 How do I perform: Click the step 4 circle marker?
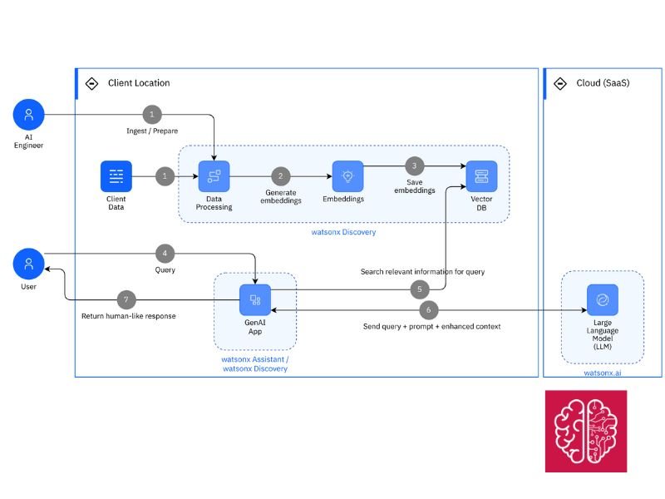(165, 254)
